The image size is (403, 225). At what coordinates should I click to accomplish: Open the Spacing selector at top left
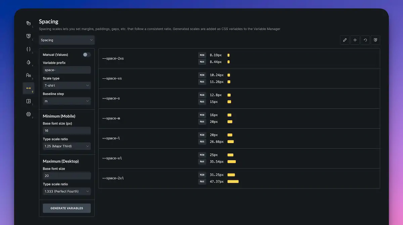(66, 40)
